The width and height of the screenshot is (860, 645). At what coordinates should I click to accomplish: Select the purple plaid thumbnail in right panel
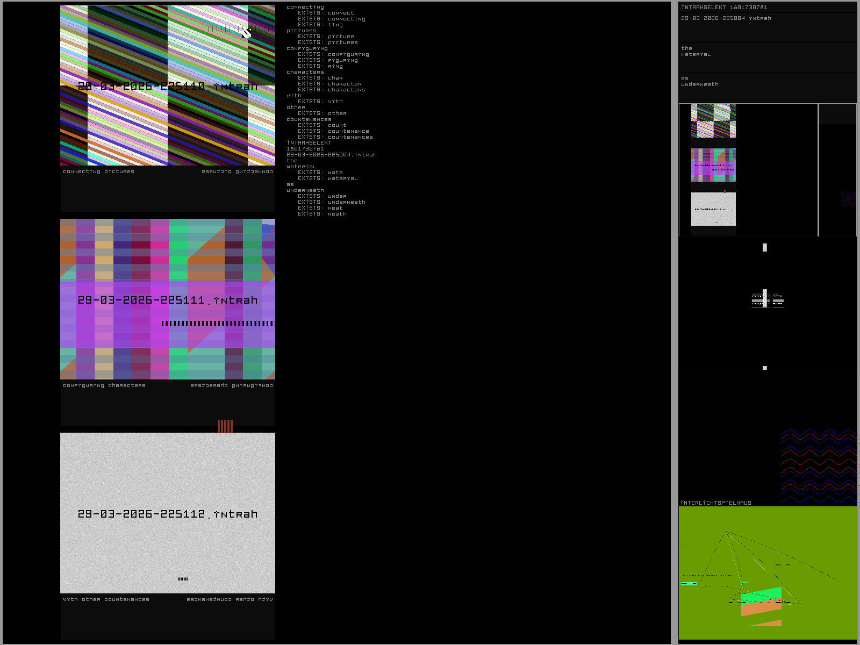[713, 165]
